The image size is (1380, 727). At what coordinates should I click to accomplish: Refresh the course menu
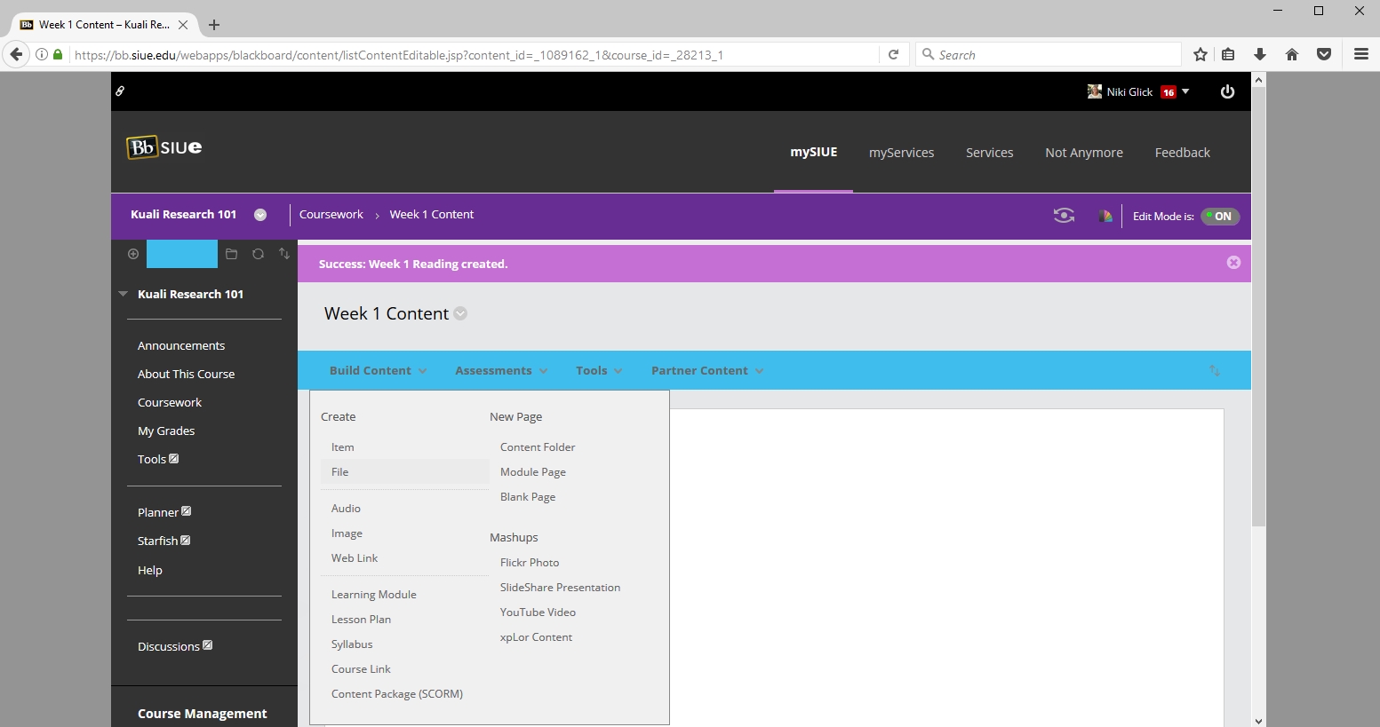258,254
